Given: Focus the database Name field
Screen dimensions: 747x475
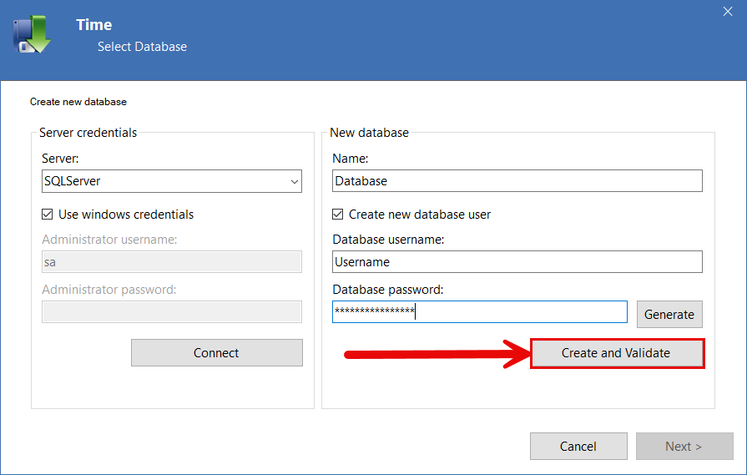Looking at the screenshot, I should (517, 181).
